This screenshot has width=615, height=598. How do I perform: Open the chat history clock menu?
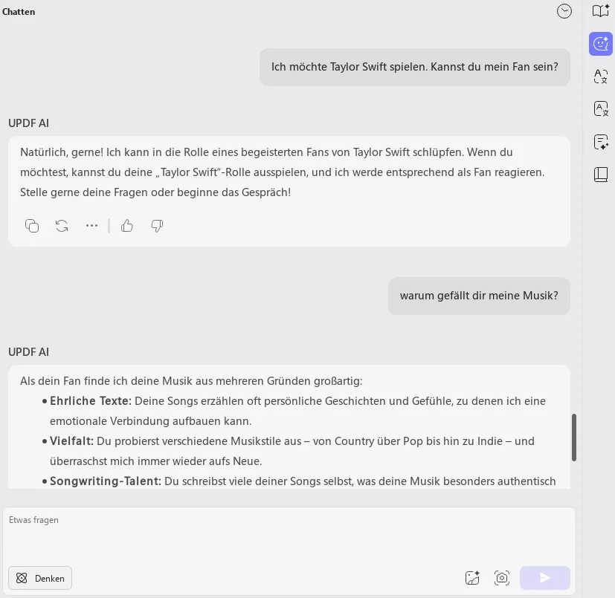point(564,11)
